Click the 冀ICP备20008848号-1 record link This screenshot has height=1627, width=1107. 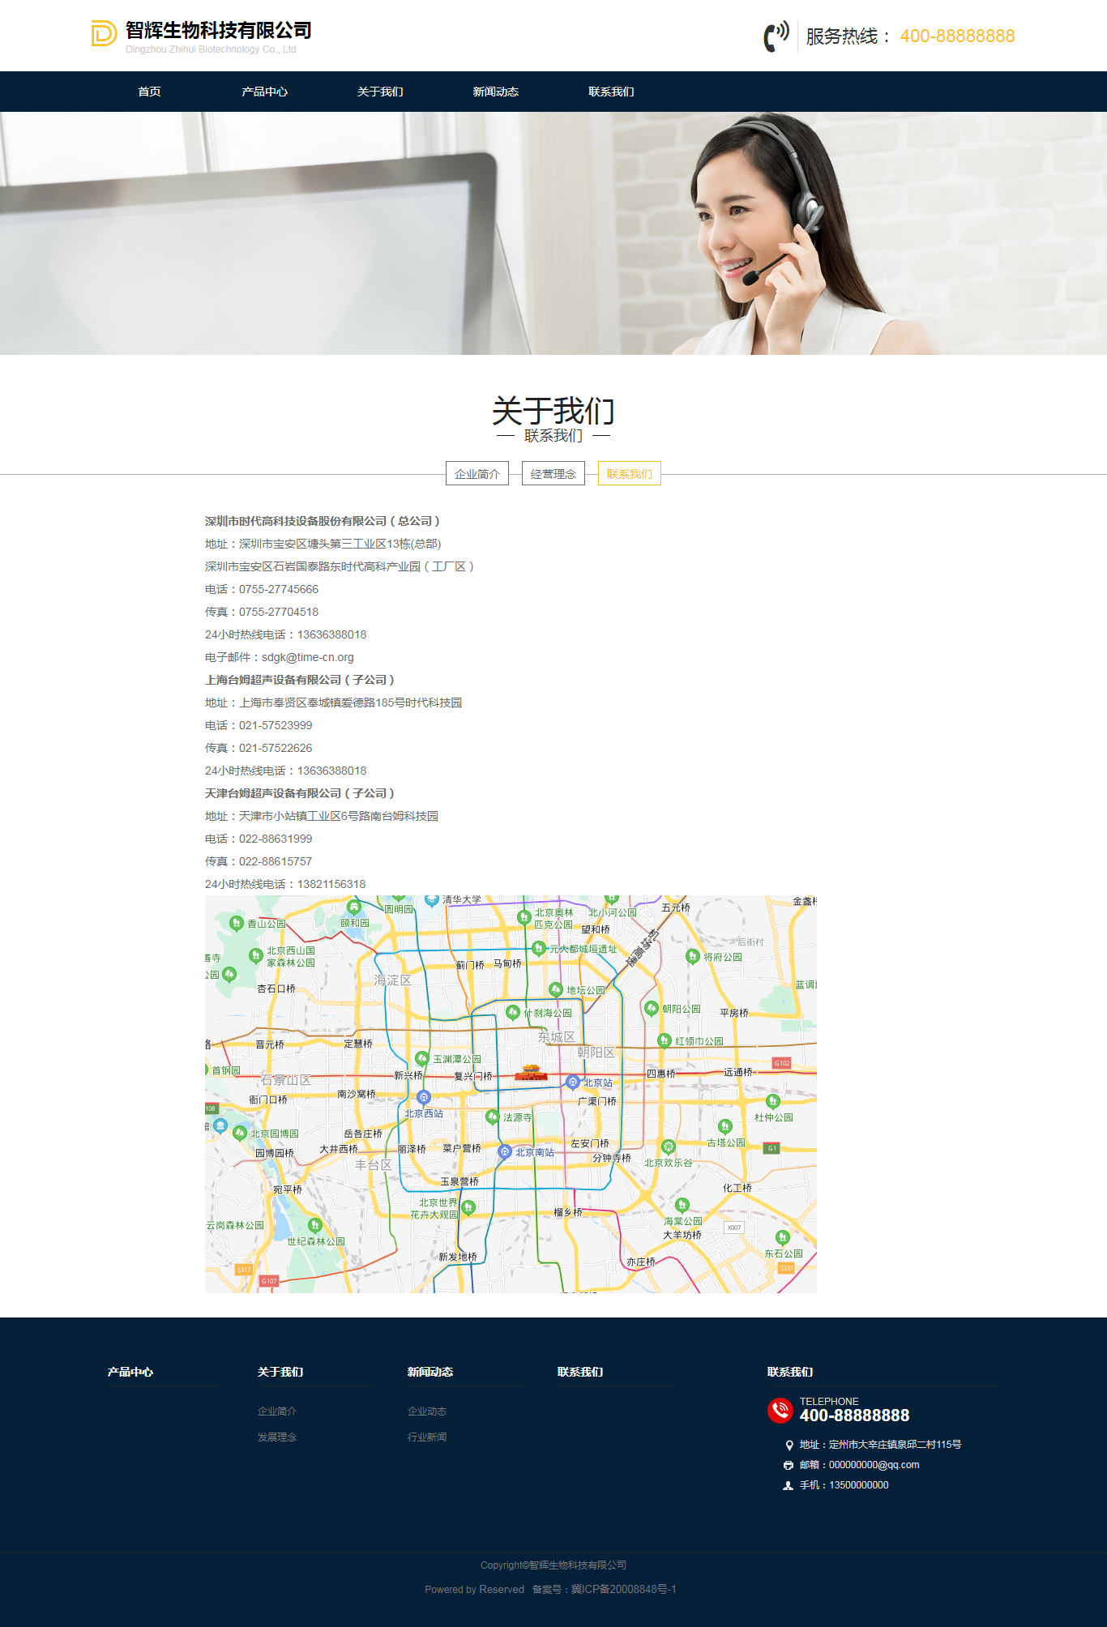(x=623, y=1590)
